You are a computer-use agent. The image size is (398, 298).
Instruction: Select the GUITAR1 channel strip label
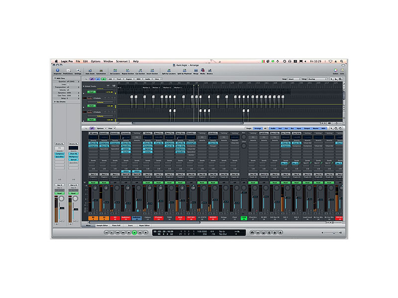(191, 218)
